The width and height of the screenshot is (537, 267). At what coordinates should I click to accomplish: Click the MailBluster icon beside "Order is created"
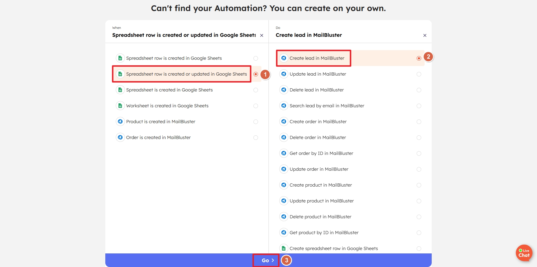pyautogui.click(x=120, y=137)
